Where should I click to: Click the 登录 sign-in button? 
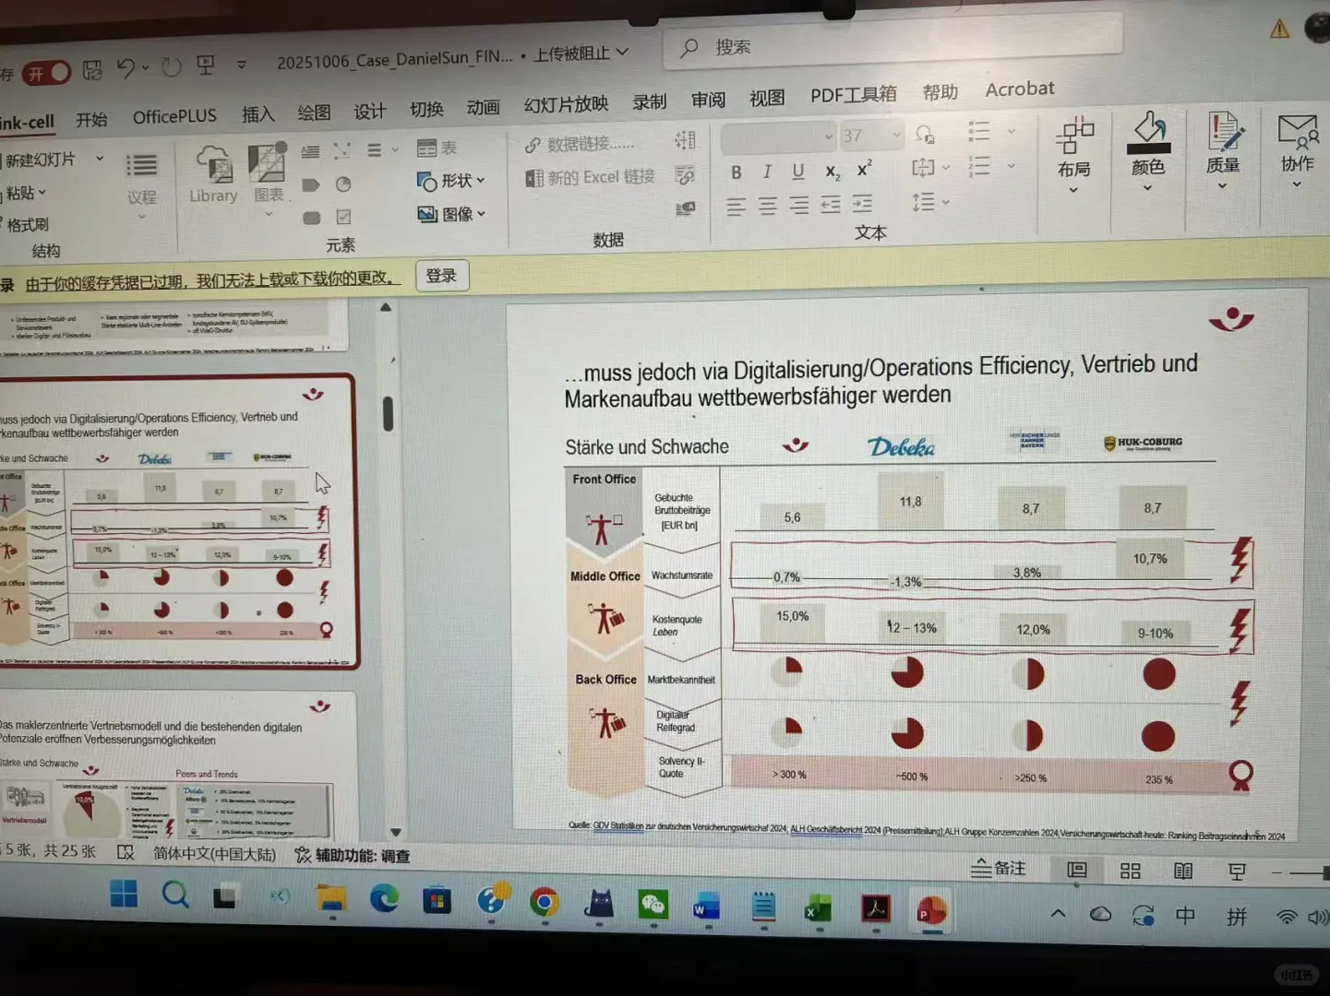coord(441,276)
